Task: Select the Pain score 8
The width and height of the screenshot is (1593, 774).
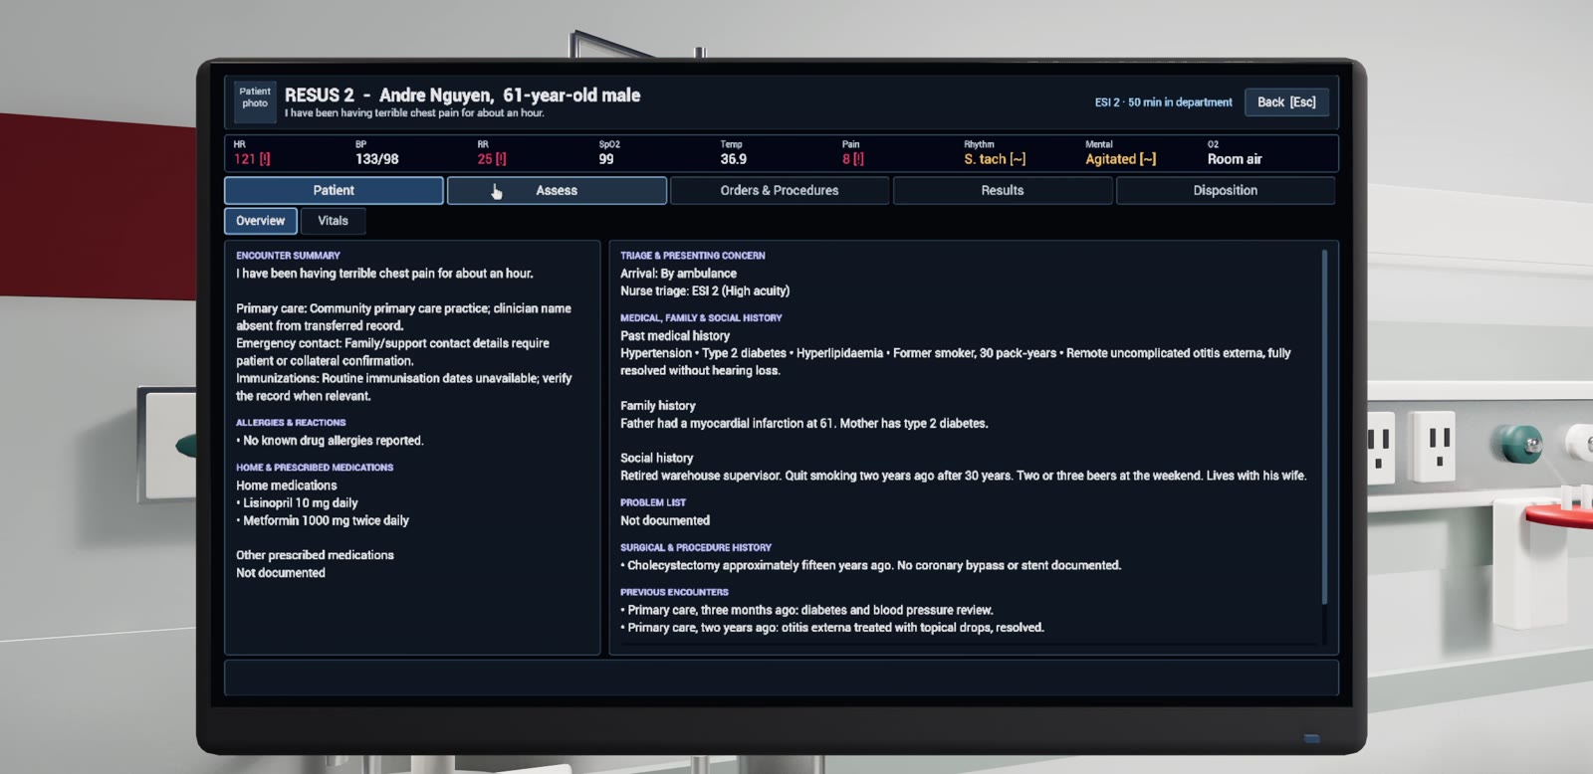Action: 853,159
